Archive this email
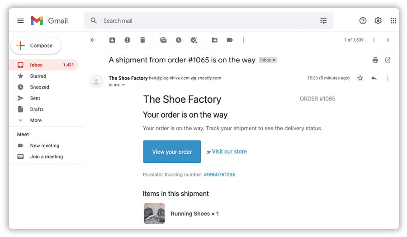Screen dimensions: 407x237 pos(112,40)
